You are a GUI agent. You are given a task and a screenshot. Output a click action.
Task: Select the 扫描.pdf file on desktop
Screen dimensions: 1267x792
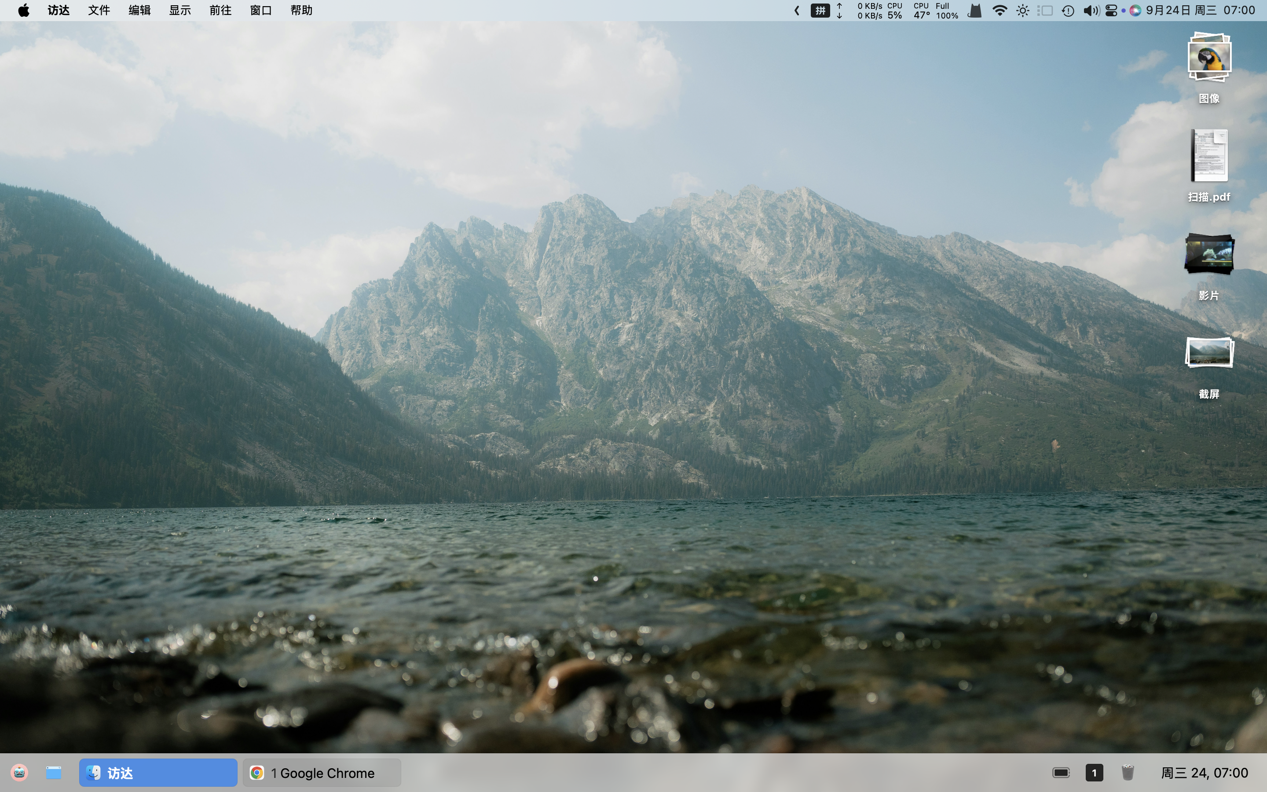pos(1209,156)
